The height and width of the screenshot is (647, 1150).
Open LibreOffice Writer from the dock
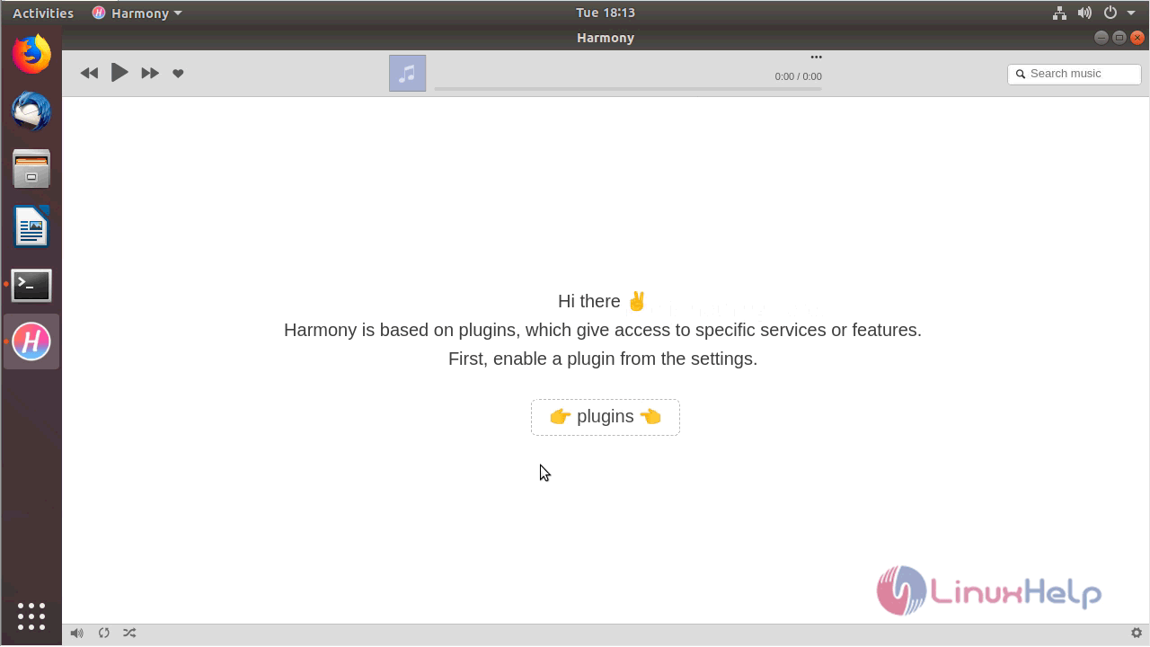(31, 226)
